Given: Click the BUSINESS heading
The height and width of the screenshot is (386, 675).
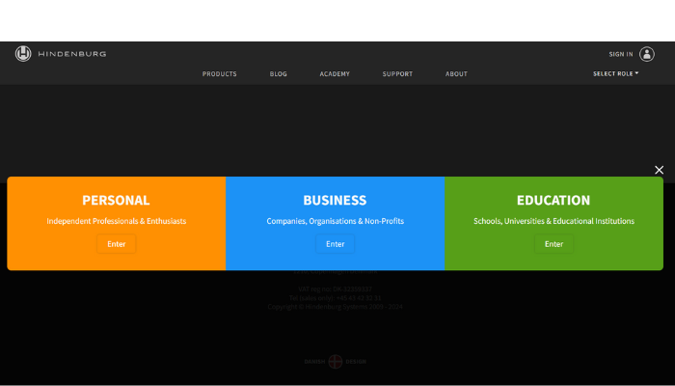Looking at the screenshot, I should (x=335, y=201).
